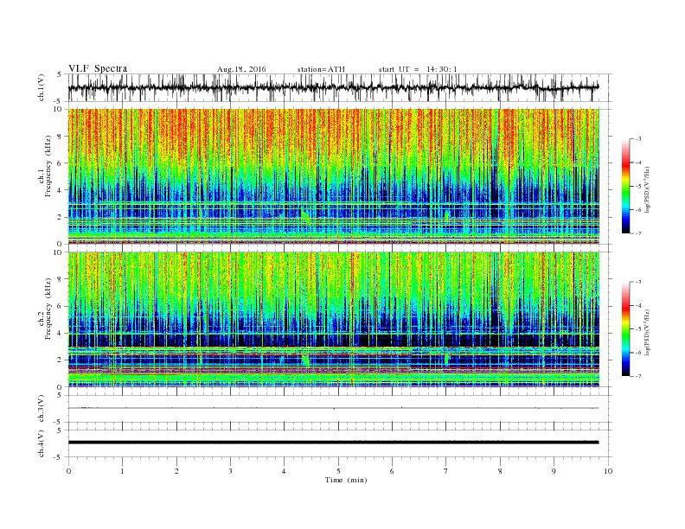Click the ch.3 flat signal trace
685x529 pixels.
[x=333, y=408]
